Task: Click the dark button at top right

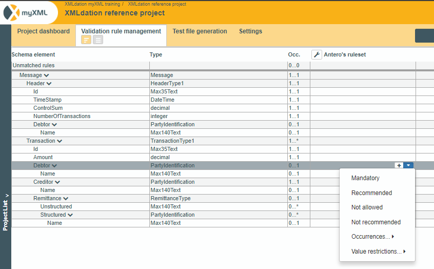Action: coord(424,36)
